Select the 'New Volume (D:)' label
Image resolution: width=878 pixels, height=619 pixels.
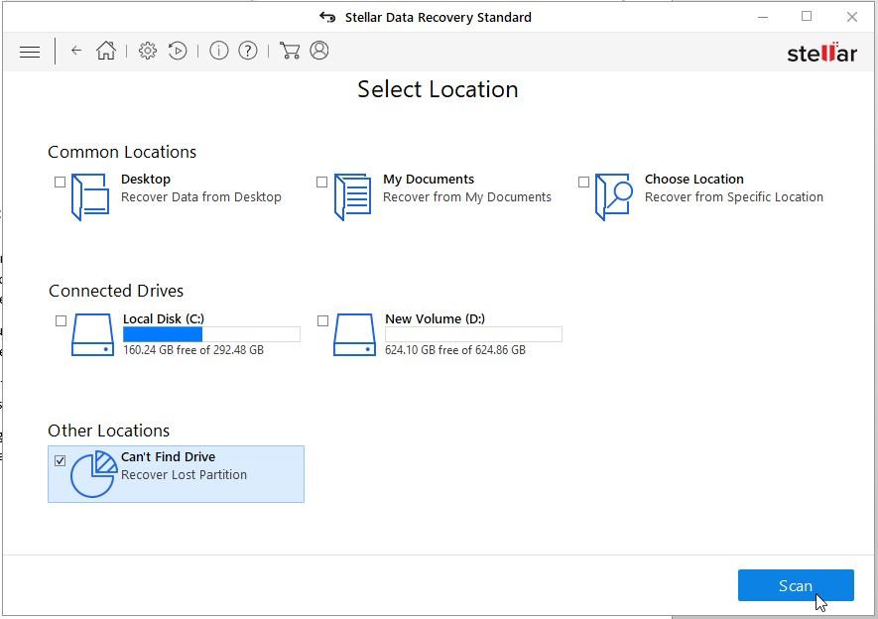[436, 318]
